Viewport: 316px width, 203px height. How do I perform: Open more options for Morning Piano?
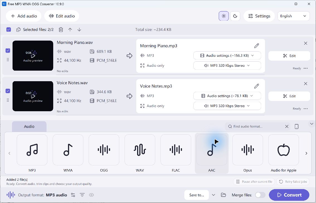(306, 68)
